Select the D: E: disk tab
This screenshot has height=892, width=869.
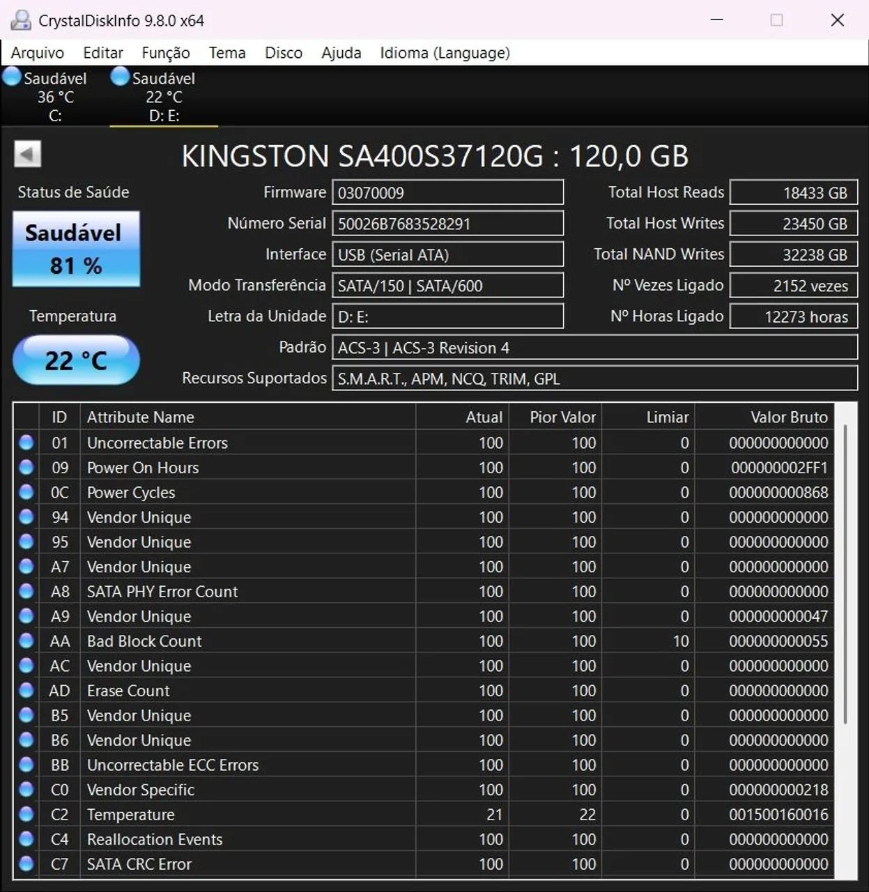pyautogui.click(x=164, y=96)
